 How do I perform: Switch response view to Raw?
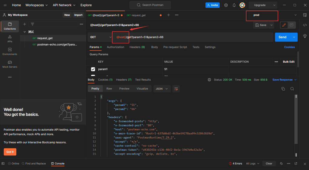click(109, 89)
